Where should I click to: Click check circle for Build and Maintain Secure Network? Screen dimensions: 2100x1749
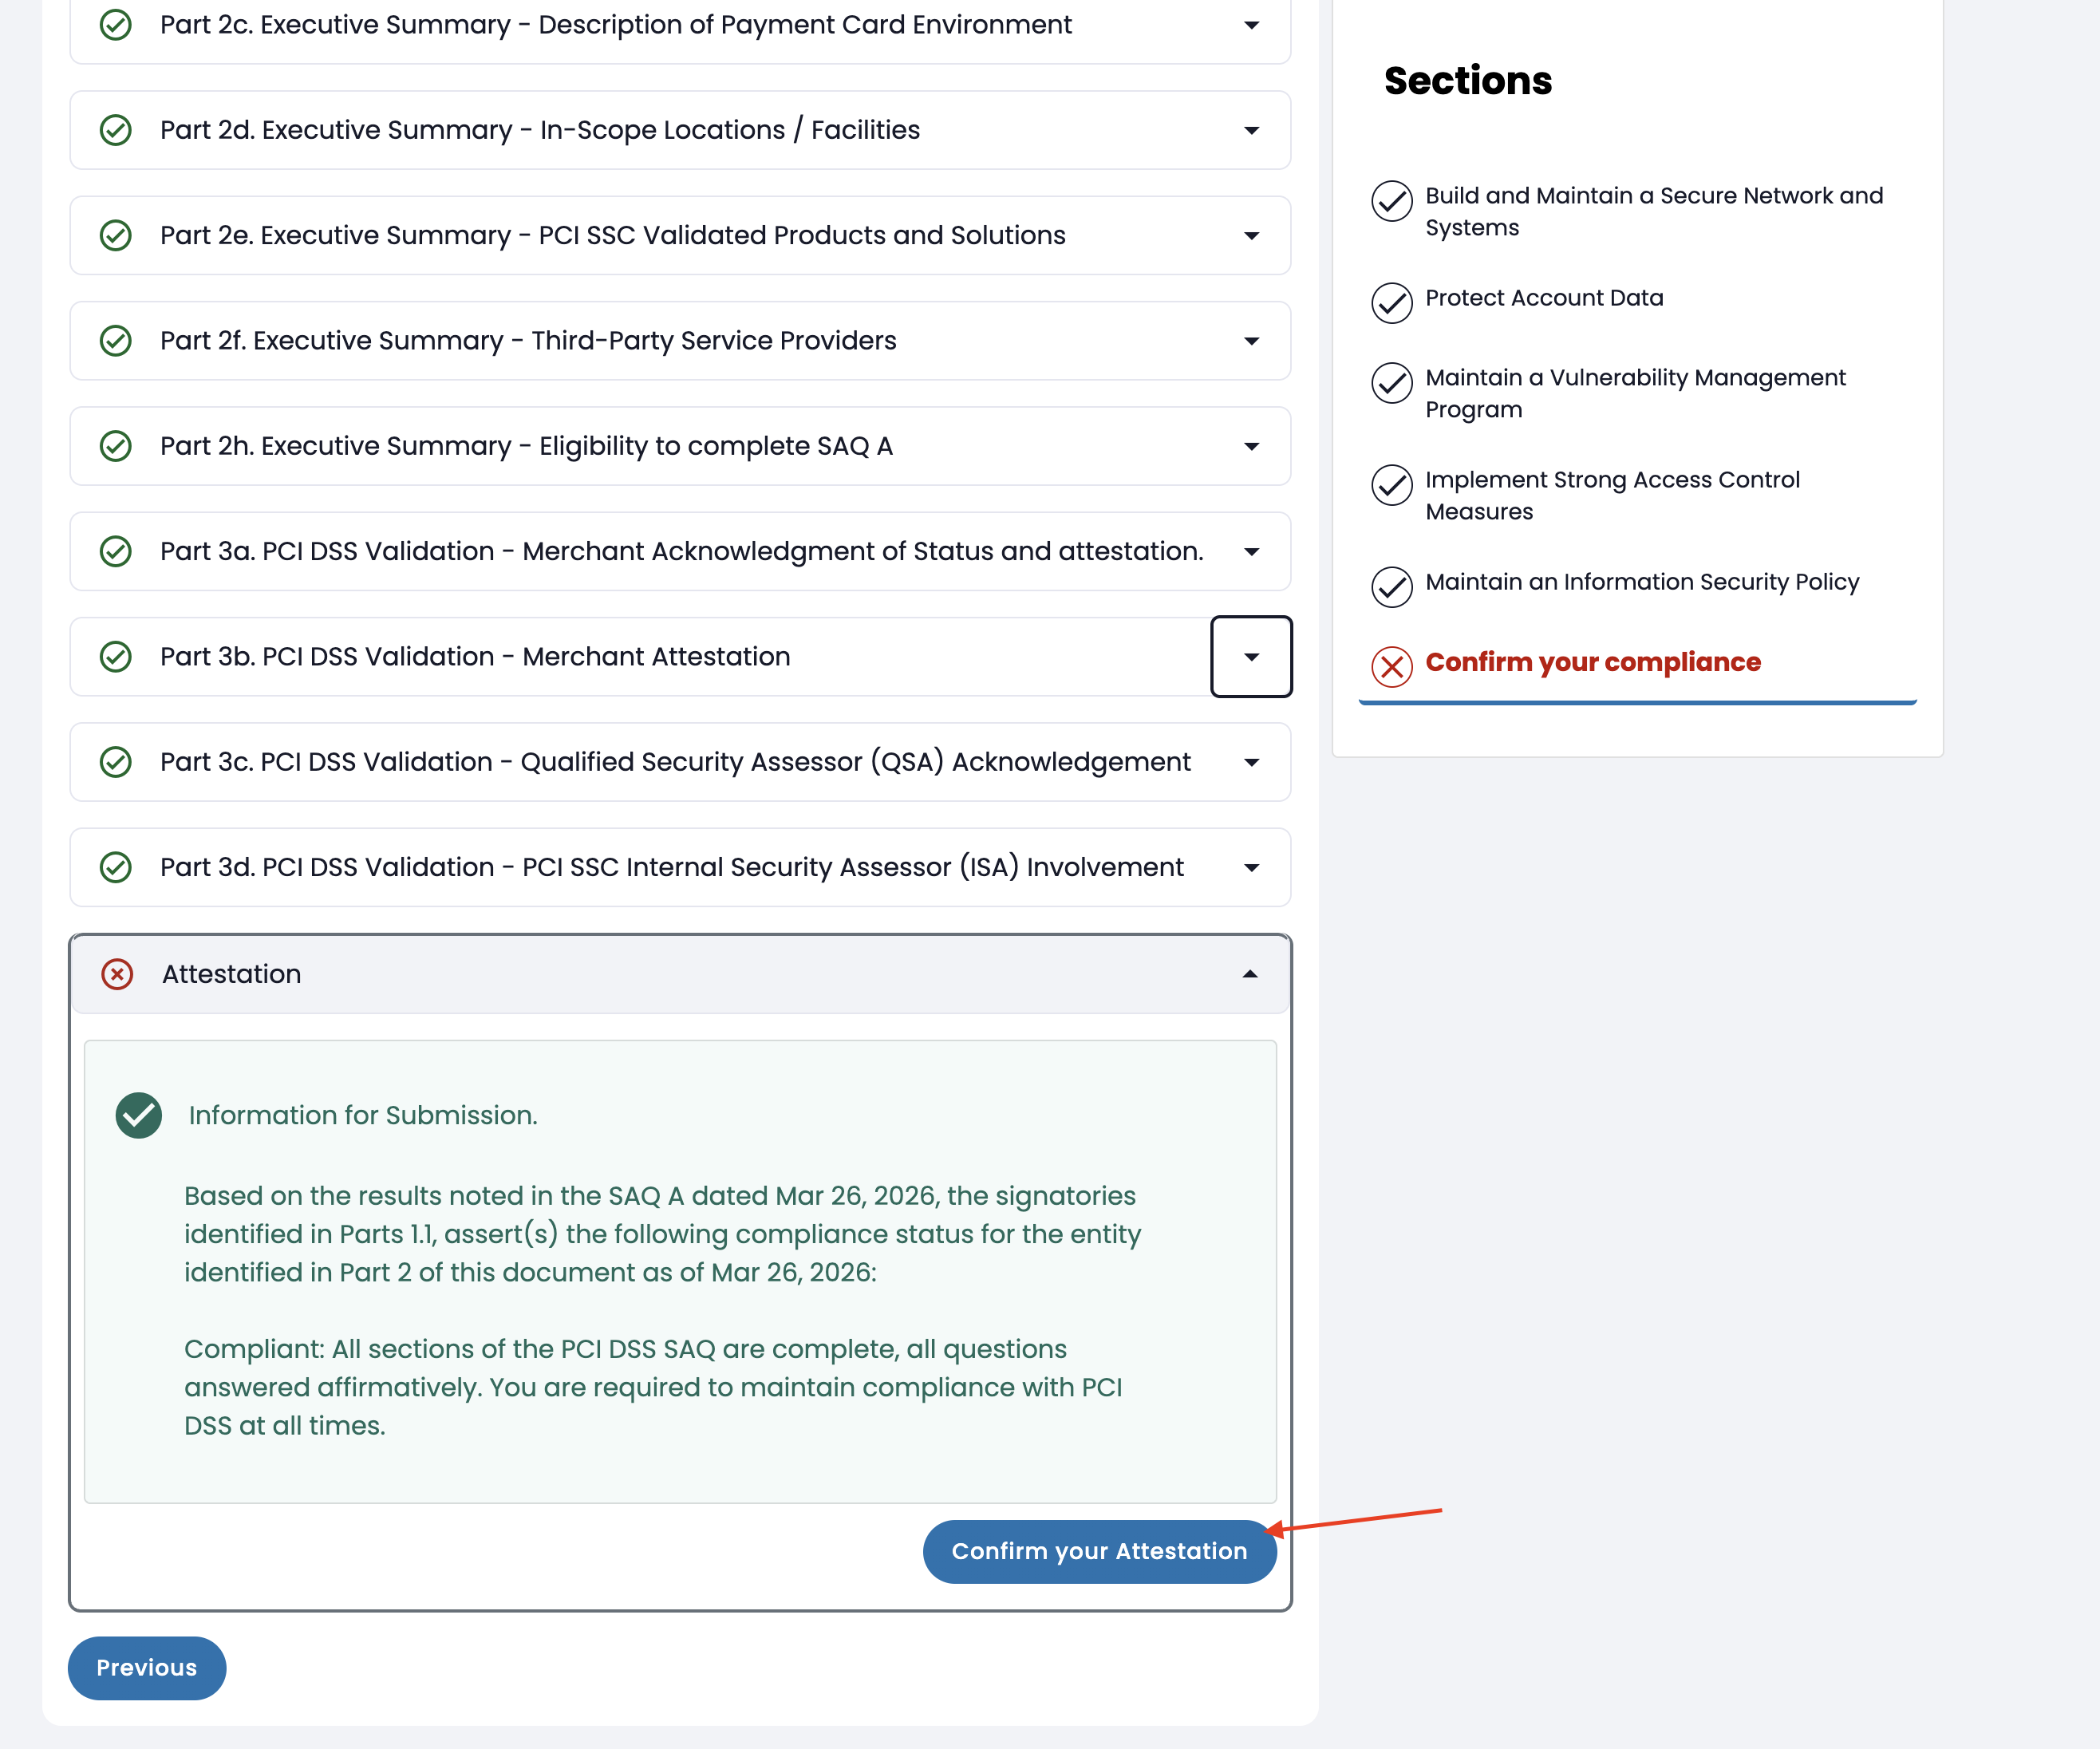(1391, 200)
